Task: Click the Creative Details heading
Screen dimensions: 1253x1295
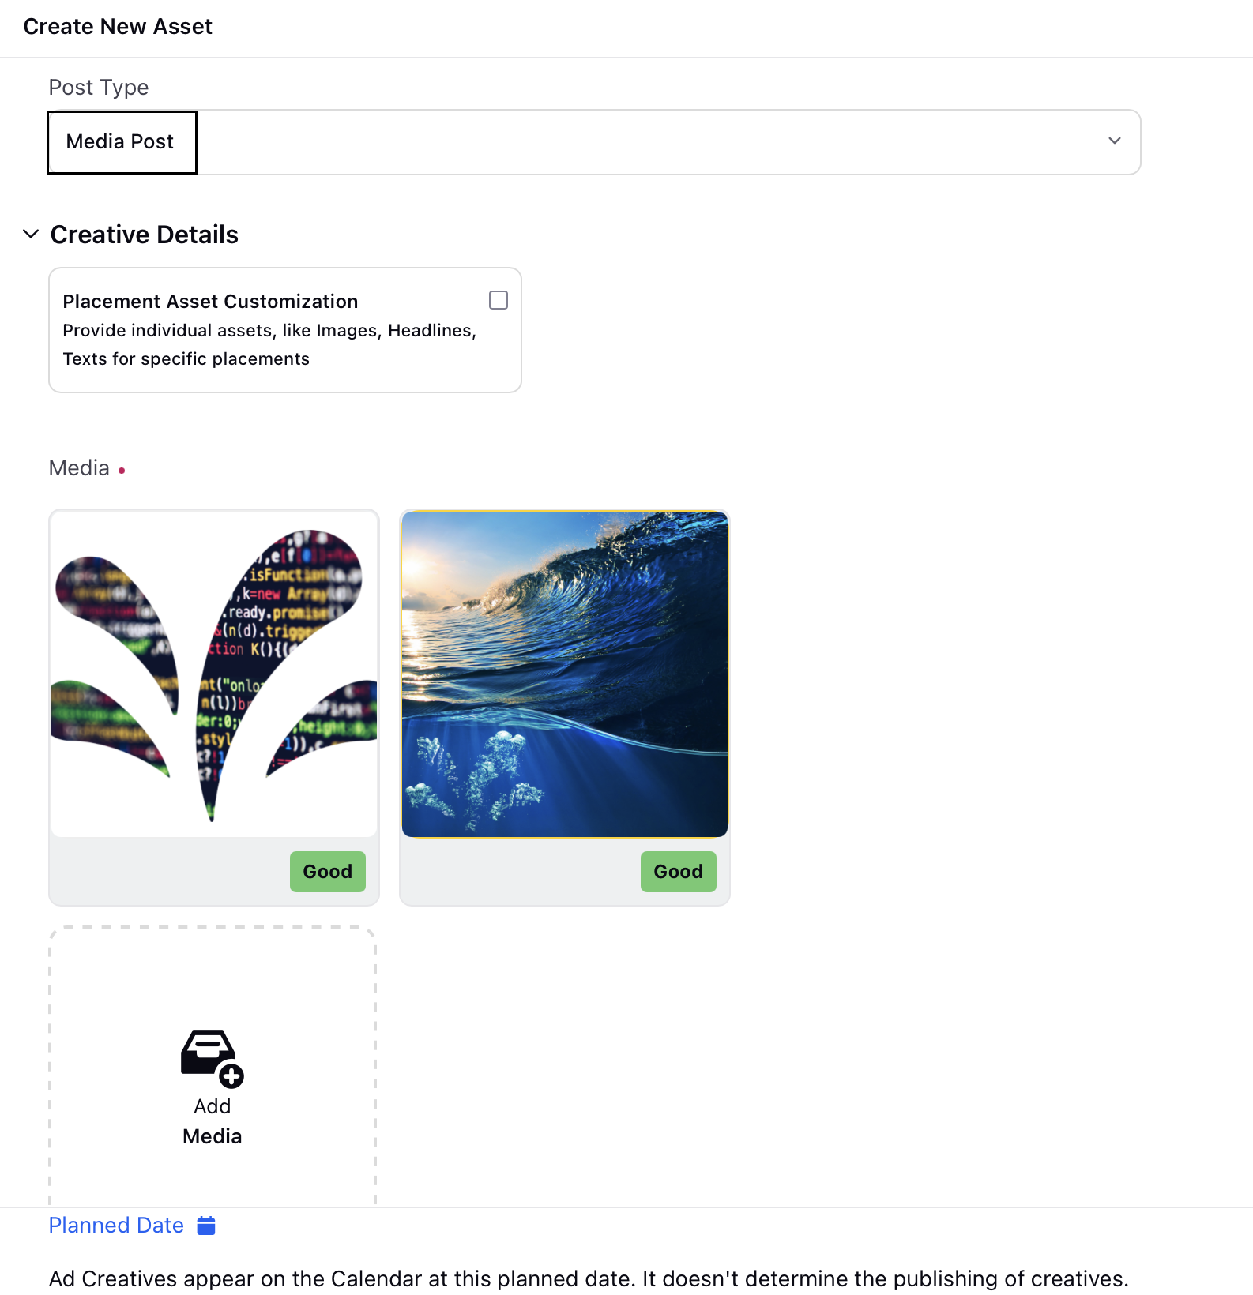Action: point(145,235)
